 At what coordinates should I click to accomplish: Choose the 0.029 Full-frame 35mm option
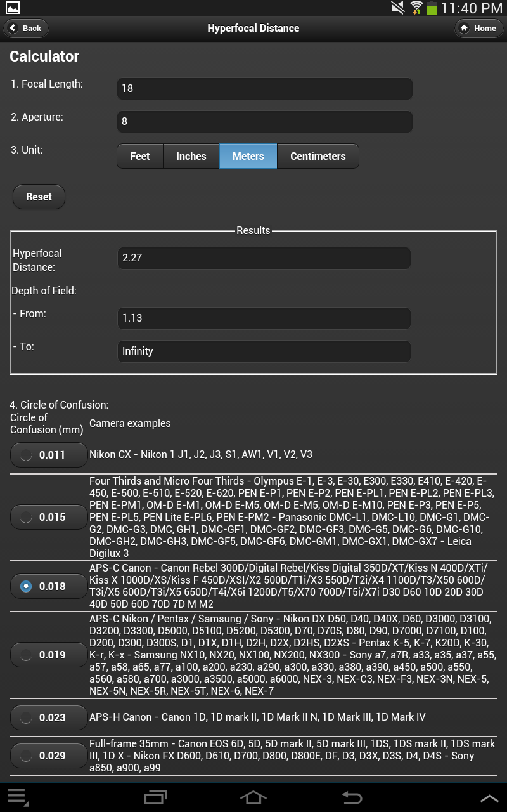[x=49, y=755]
